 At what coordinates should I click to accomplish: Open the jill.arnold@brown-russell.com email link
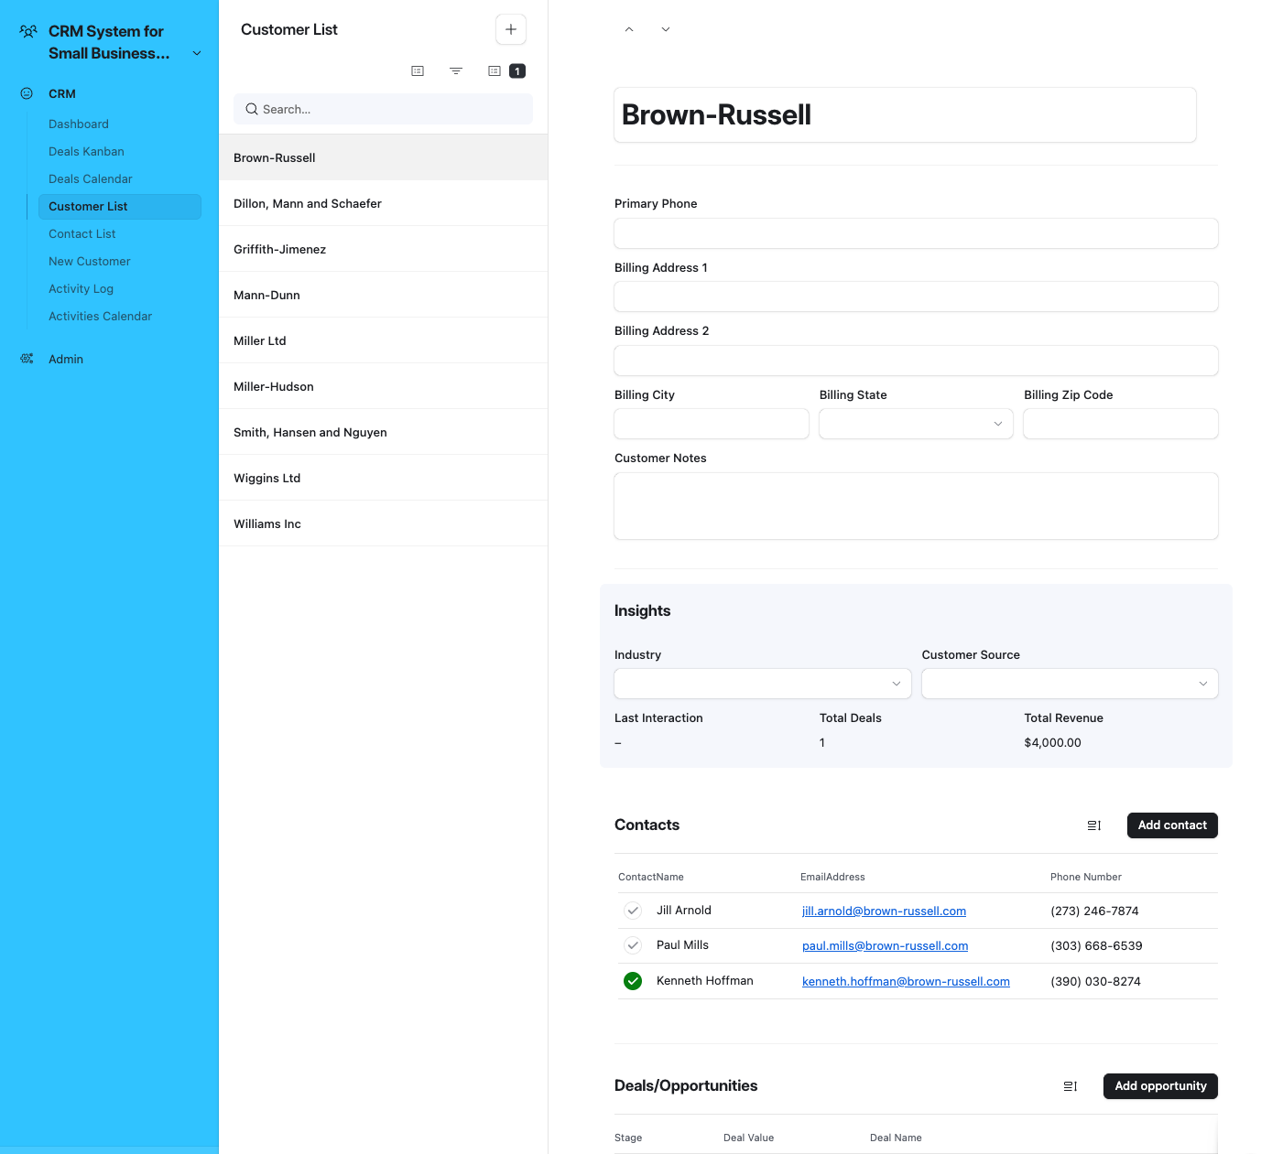pos(884,911)
